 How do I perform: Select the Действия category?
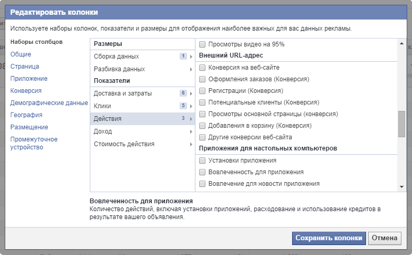pos(107,119)
